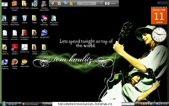The height and width of the screenshot is (106, 169).
Task: Expand the dropdown arrow beside dock search field
Action: coord(98,4)
